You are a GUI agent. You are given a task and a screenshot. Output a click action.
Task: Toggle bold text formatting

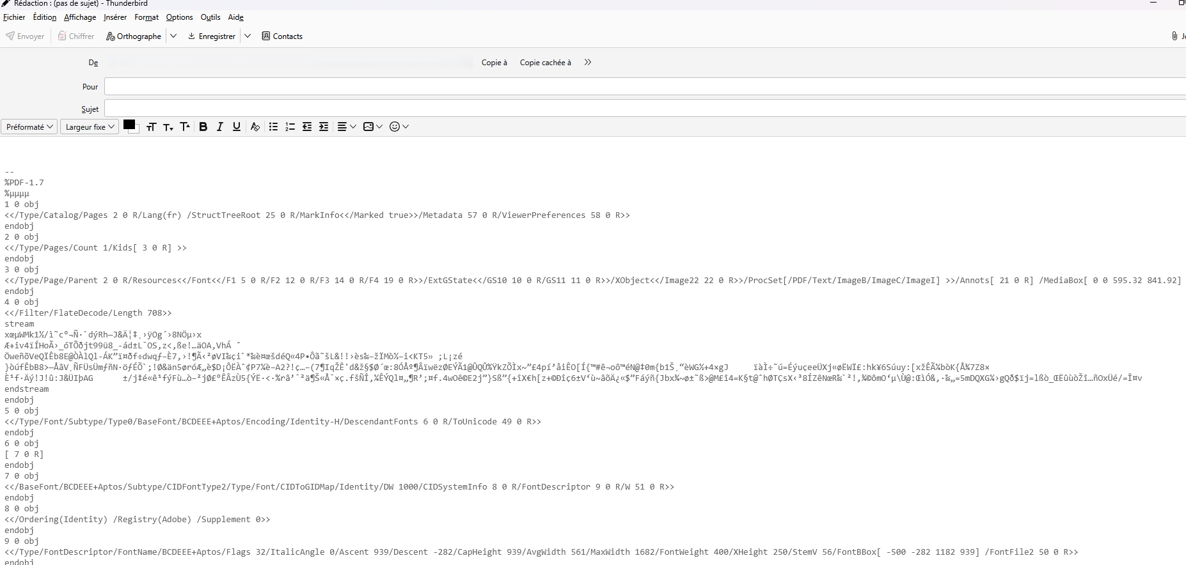point(203,127)
